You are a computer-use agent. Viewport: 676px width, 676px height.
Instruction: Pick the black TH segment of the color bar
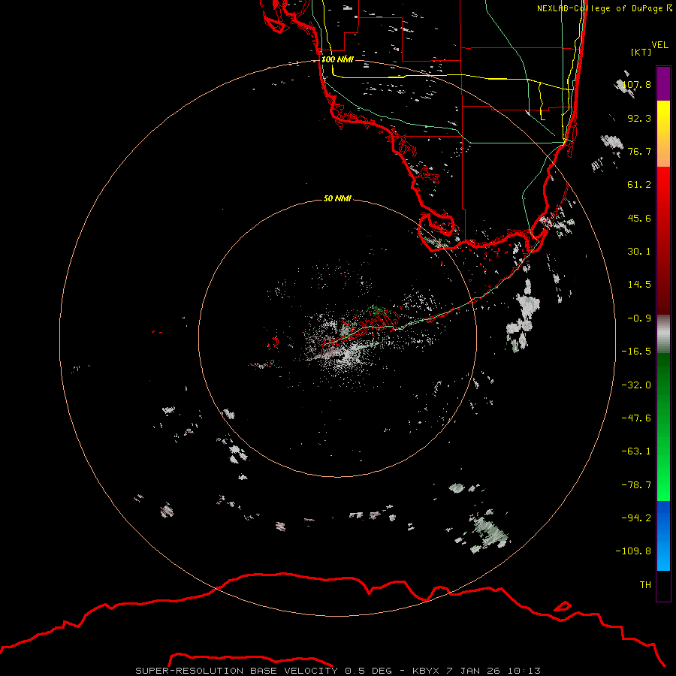[x=663, y=585]
